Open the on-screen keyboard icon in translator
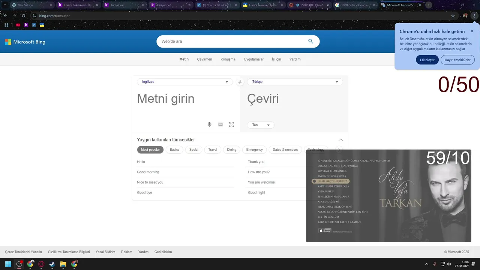480x270 pixels. pos(220,124)
